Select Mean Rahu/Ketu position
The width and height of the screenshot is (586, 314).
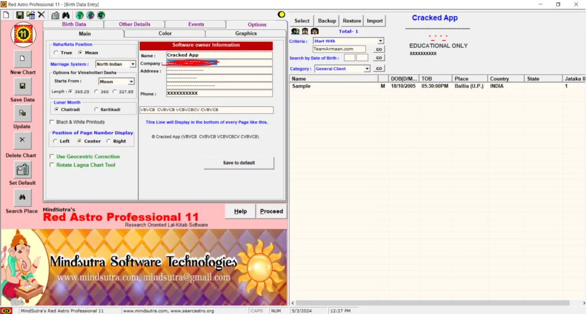point(80,53)
